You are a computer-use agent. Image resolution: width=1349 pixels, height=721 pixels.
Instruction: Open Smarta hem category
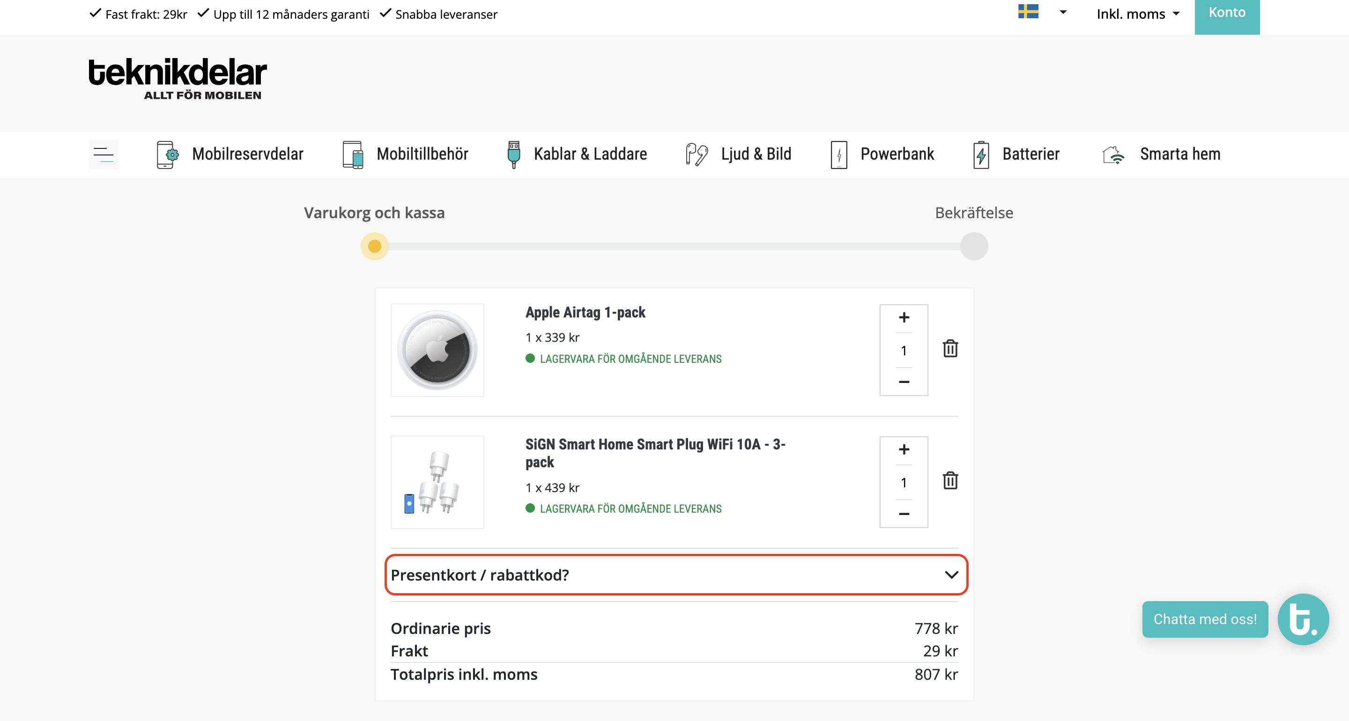point(1180,154)
